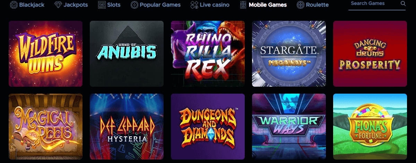Click the Roulette wheel icon
The height and width of the screenshot is (163, 416).
pos(301,5)
